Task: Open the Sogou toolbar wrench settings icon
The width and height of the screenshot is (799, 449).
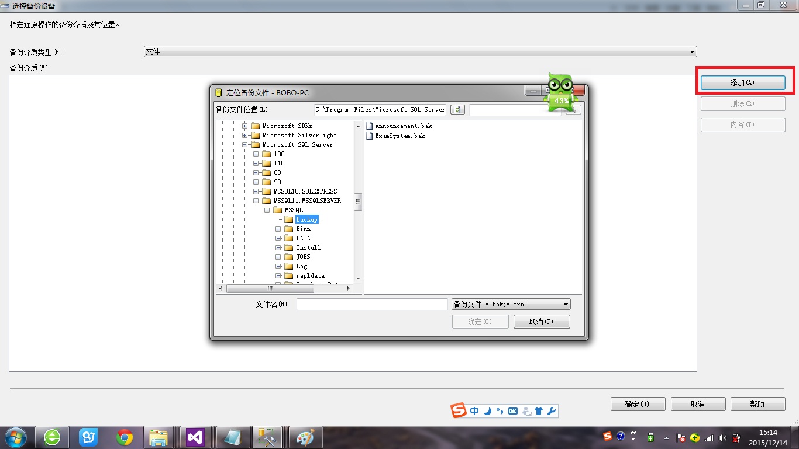Action: pyautogui.click(x=552, y=411)
